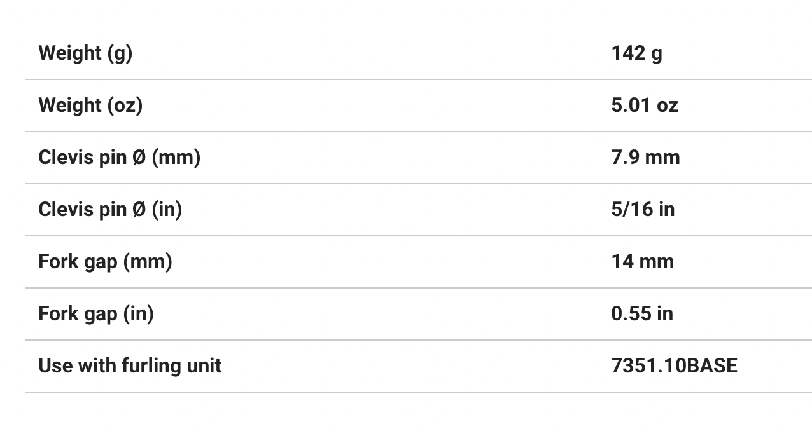
Task: Select the "7.9 mm" clevis pin value
Action: coord(645,157)
